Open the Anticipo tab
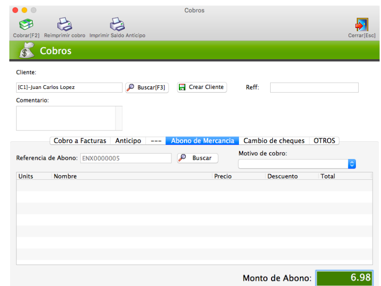The width and height of the screenshot is (381, 286). coord(128,141)
